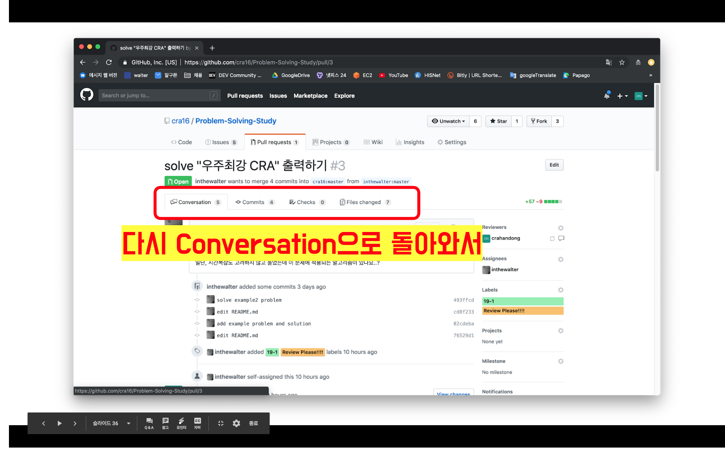This screenshot has width=725, height=458.
Task: Click the GitHub octocat logo
Action: (x=87, y=95)
